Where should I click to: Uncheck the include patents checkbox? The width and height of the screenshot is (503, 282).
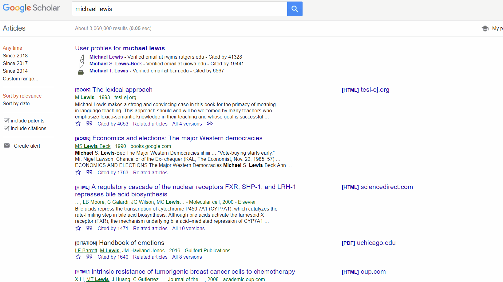[6, 121]
